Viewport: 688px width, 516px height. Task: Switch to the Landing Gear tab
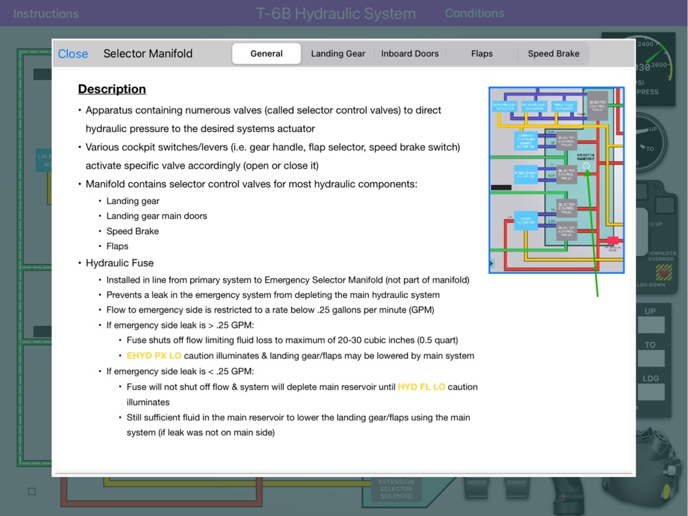click(338, 54)
